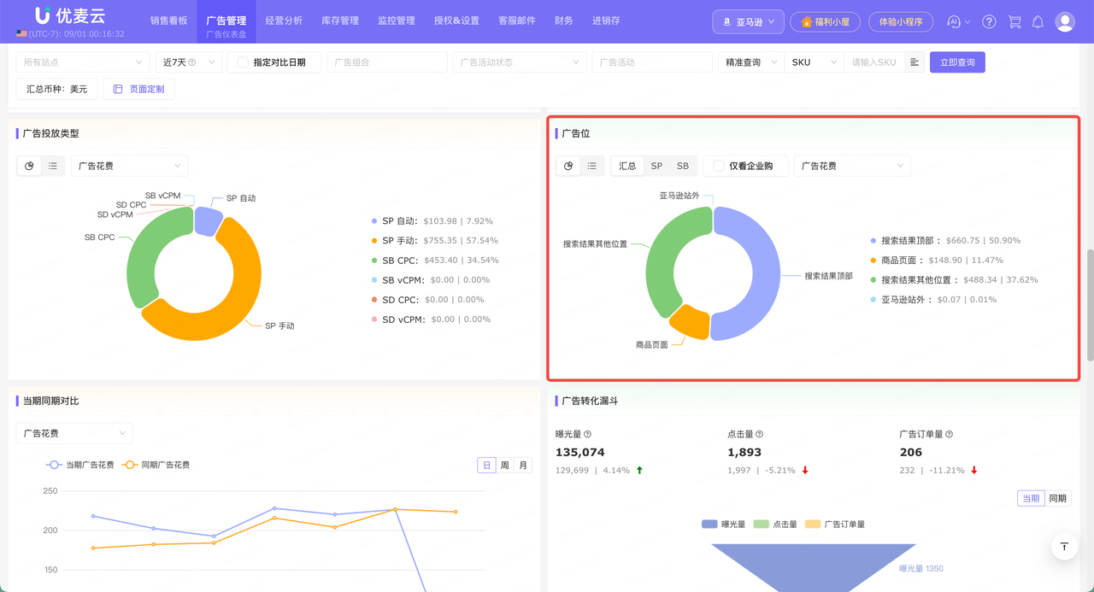Enable 仅看企业购 checkbox
This screenshot has width=1094, height=592.
(x=719, y=166)
